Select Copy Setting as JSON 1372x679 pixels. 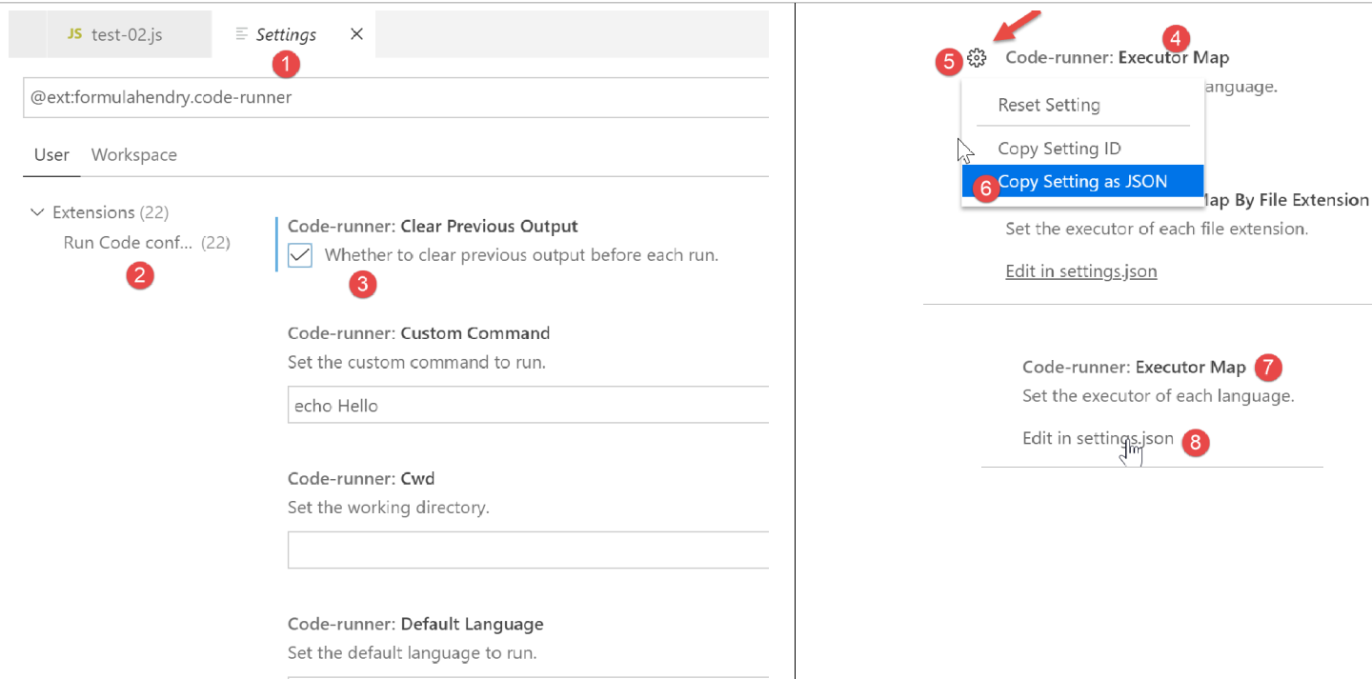(x=1082, y=182)
